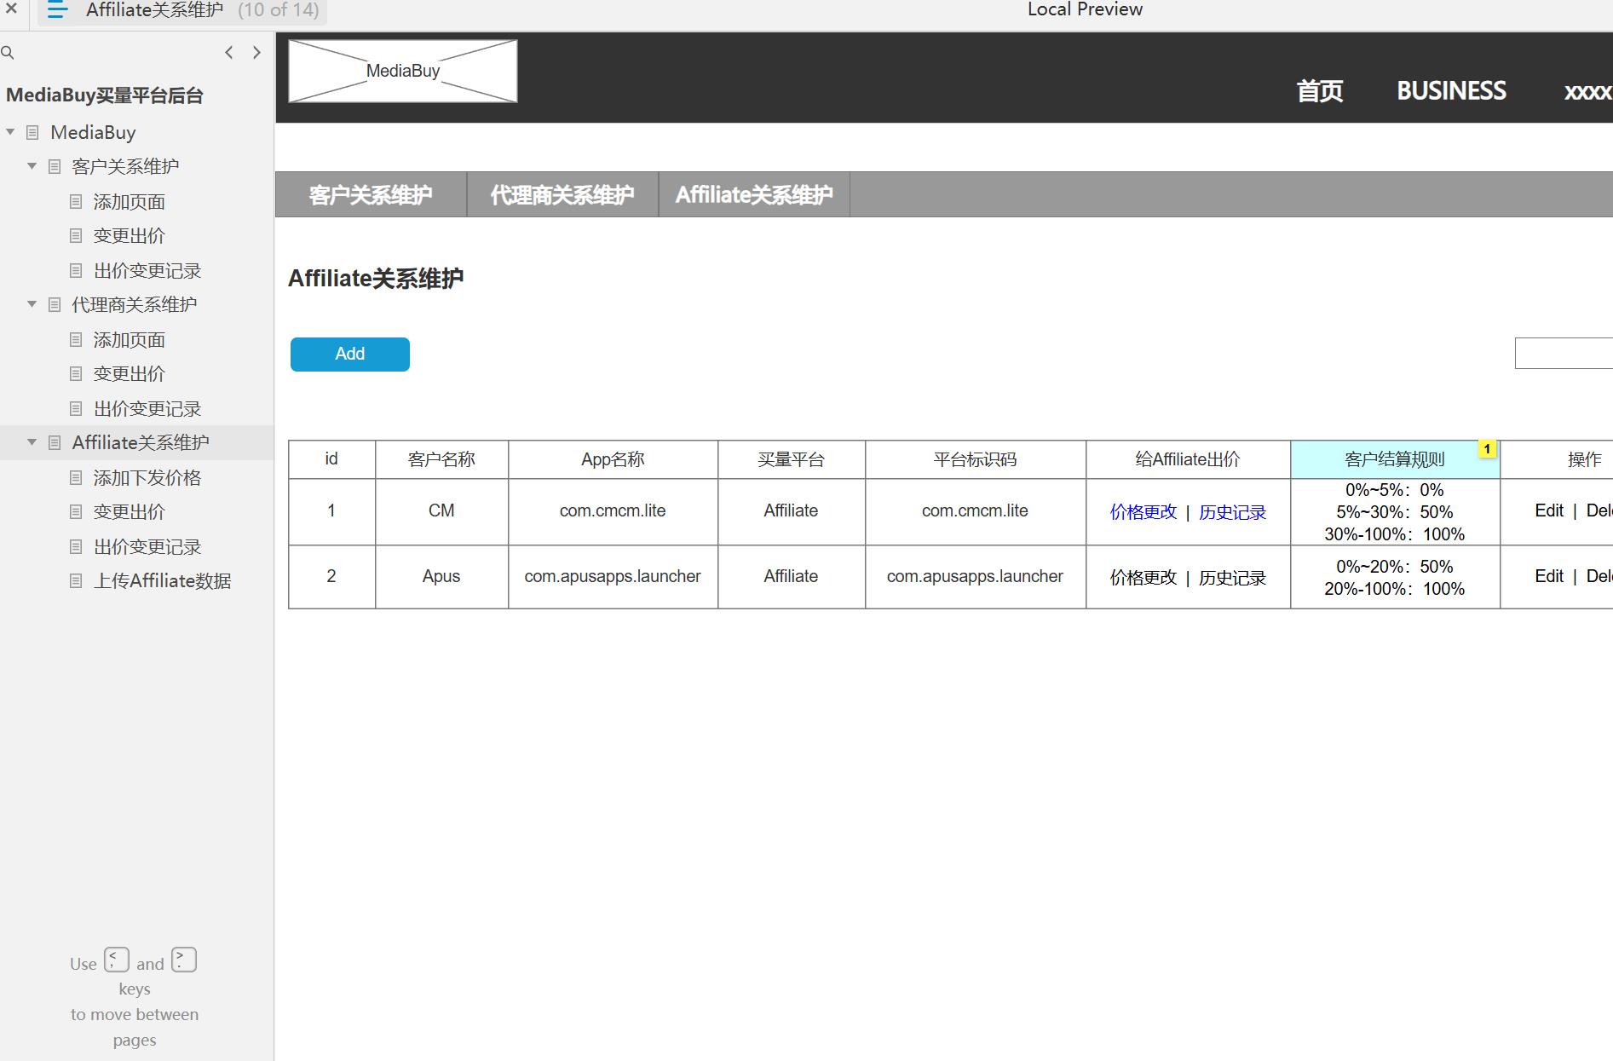1613x1061 pixels.
Task: Open 添加页面 under 客户关系维护
Action: [x=129, y=202]
